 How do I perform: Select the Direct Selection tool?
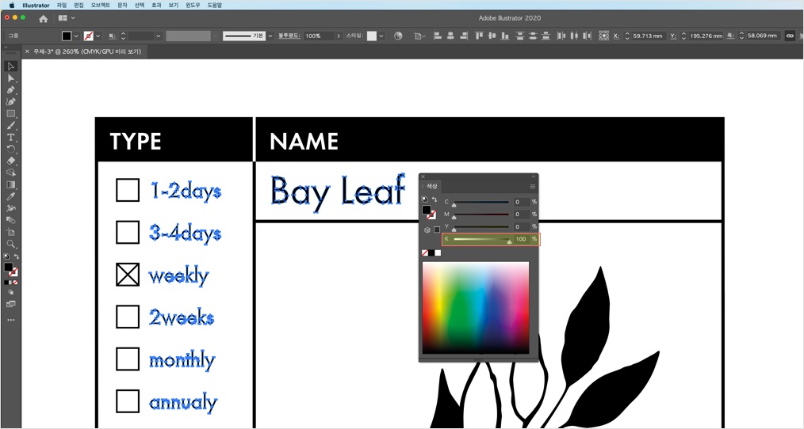tap(10, 78)
